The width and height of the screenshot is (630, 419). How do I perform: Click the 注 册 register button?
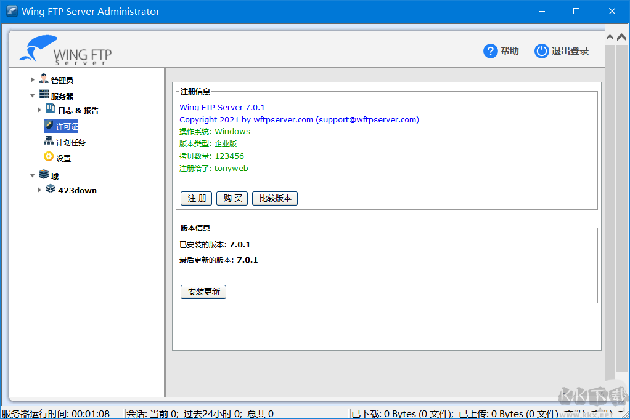click(x=196, y=198)
